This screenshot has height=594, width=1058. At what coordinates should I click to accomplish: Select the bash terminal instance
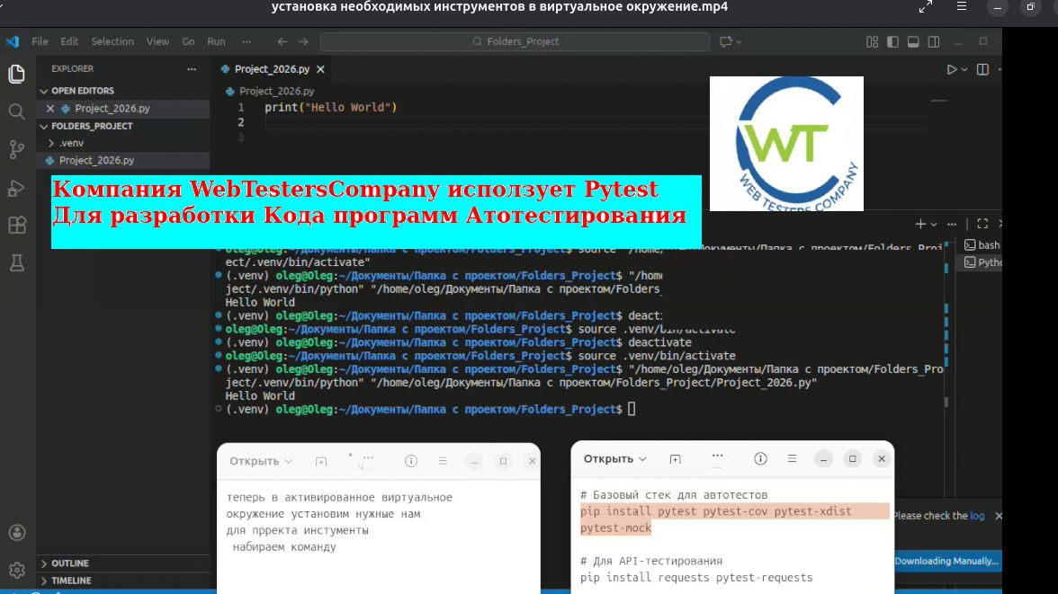[982, 244]
